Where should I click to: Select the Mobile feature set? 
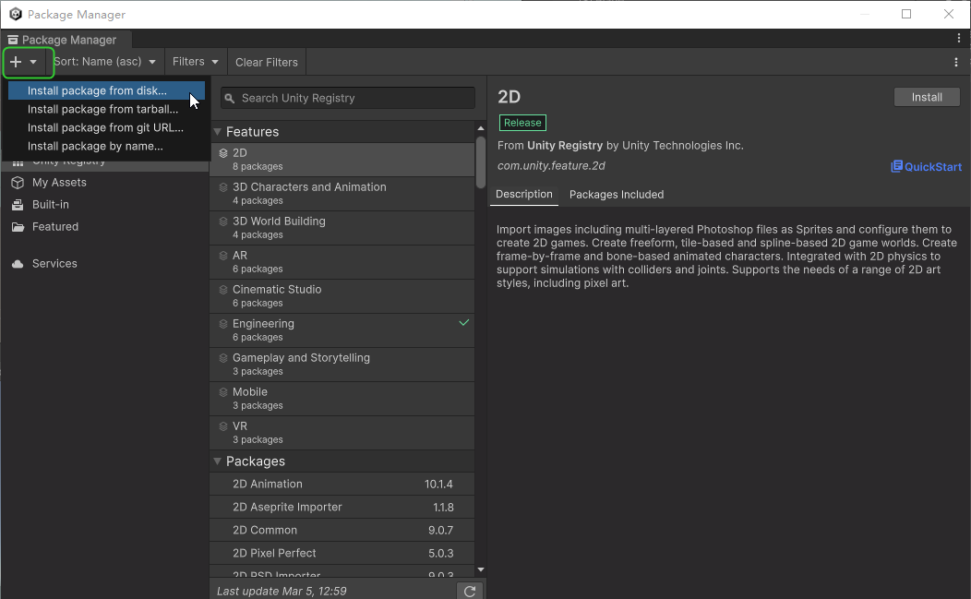click(x=342, y=399)
